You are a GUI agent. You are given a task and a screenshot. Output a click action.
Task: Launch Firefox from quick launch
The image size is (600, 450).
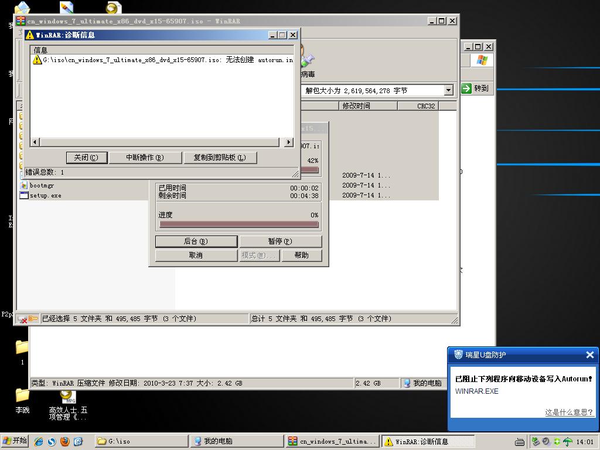coord(65,442)
